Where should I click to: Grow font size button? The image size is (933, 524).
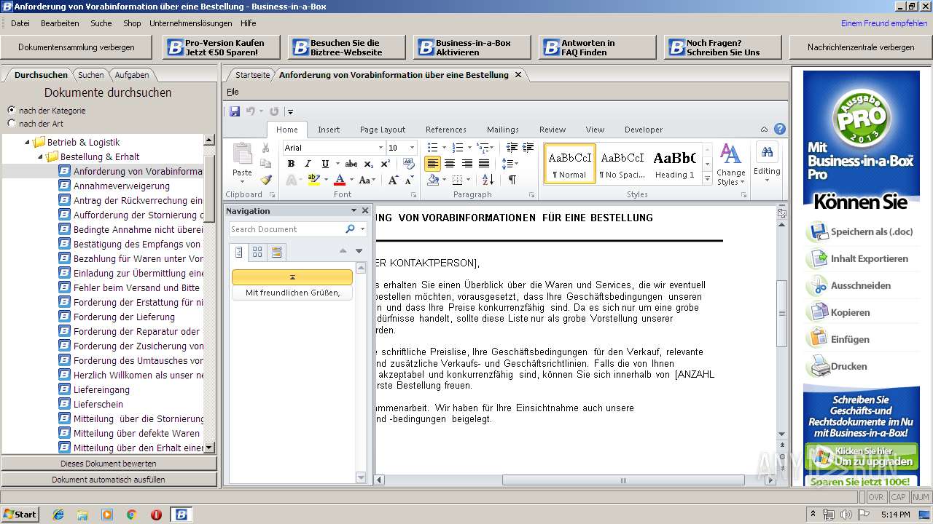pyautogui.click(x=393, y=180)
